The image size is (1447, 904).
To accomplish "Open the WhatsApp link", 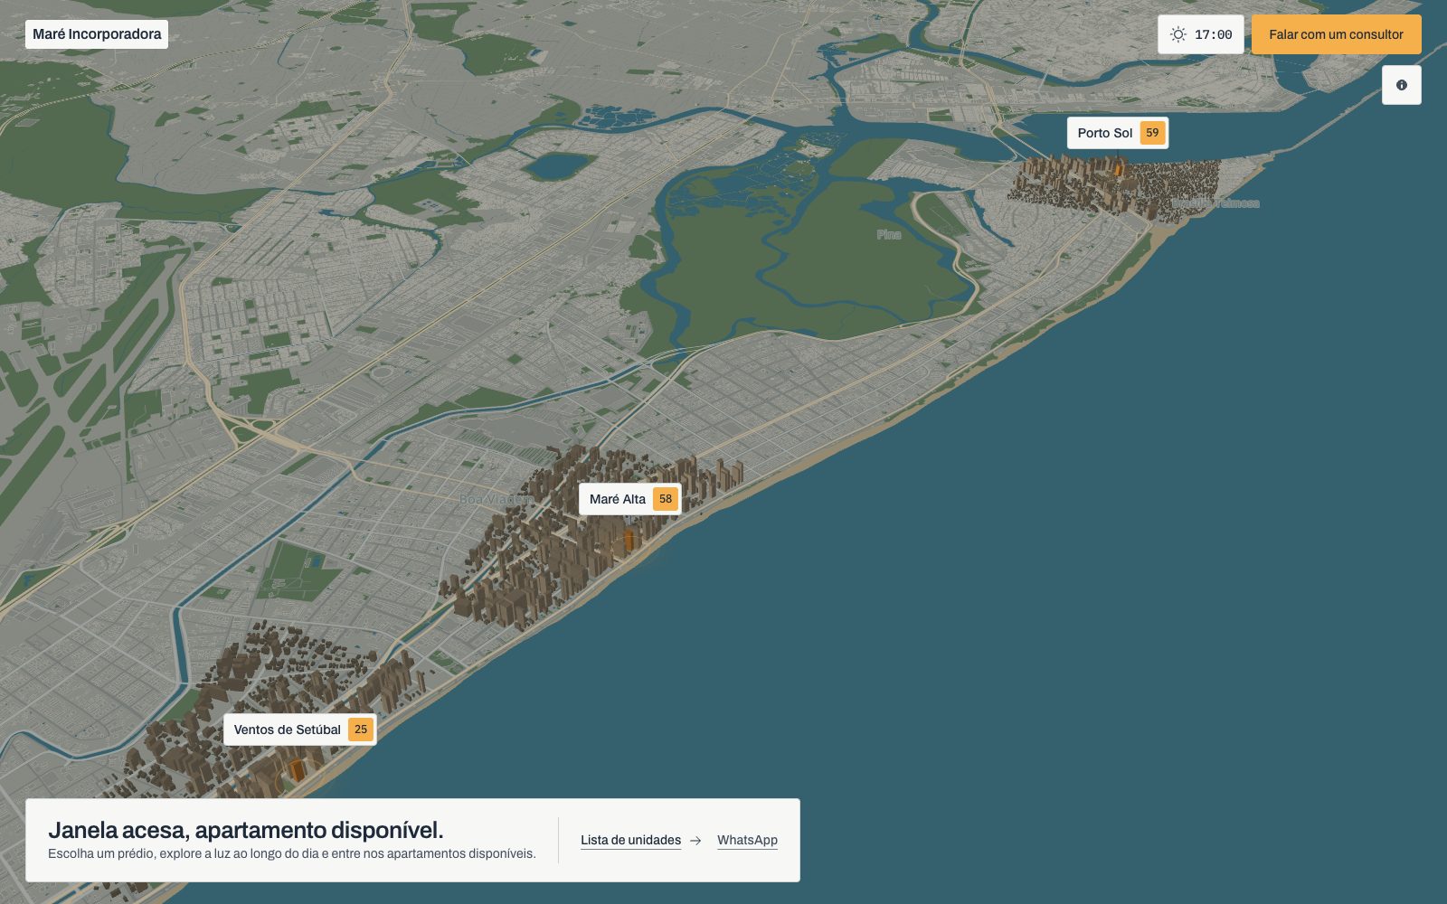I will [747, 840].
